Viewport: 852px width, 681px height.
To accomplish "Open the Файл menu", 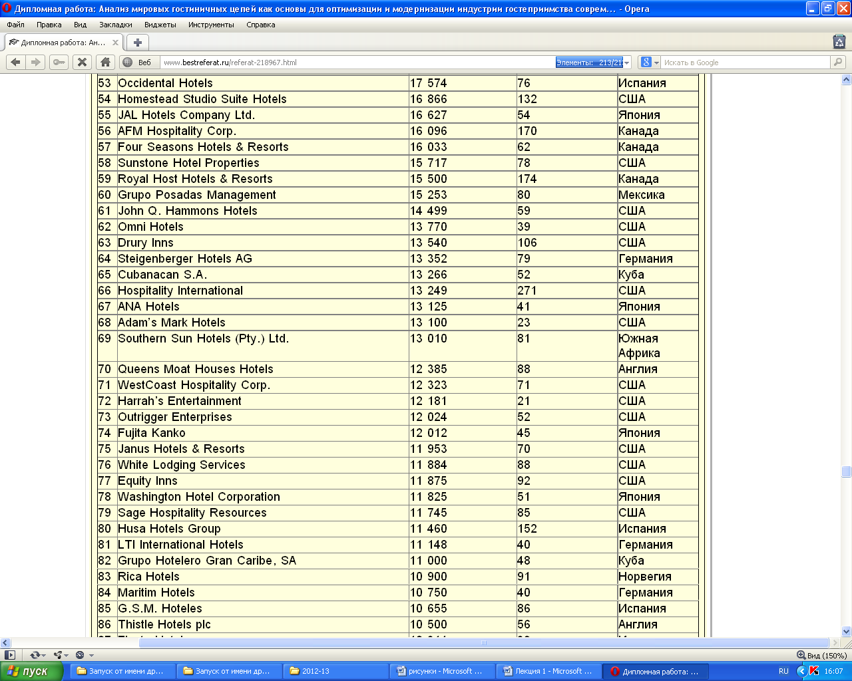I will click(15, 25).
